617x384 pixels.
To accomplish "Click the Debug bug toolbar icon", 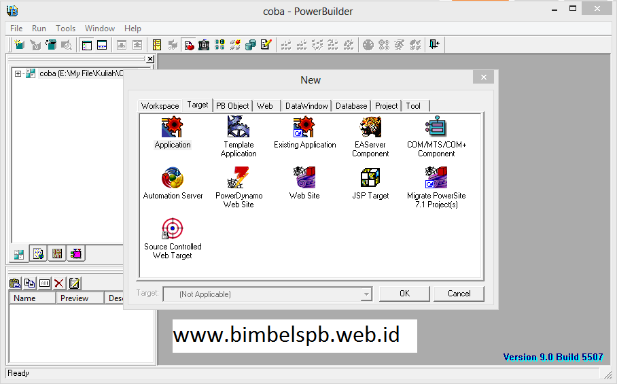I will [368, 45].
